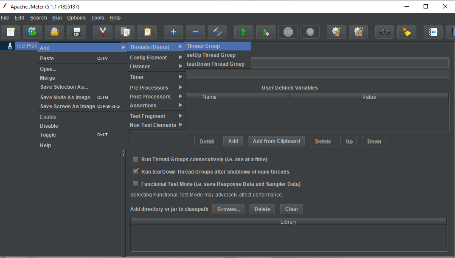
Task: Expand the Pre Processors submenu
Action: pos(156,88)
